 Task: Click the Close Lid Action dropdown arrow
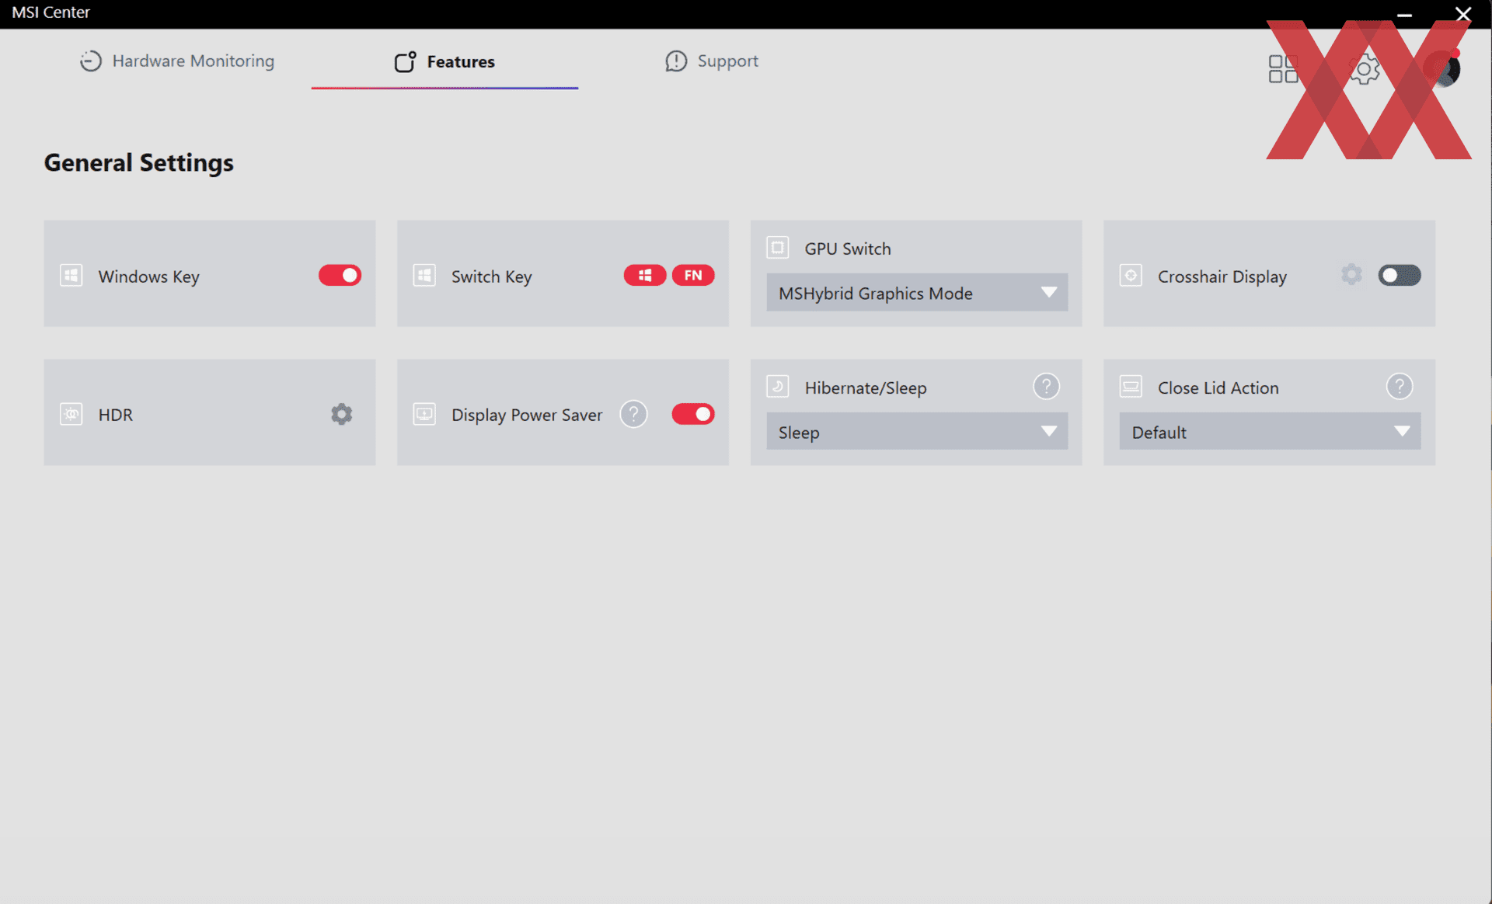1402,432
